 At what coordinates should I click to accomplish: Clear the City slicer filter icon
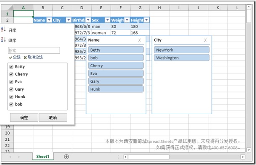click(x=205, y=40)
